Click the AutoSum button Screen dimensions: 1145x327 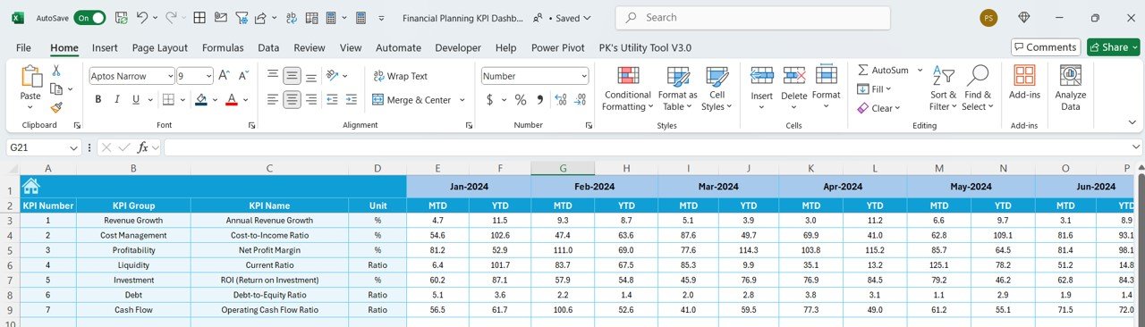tap(884, 70)
